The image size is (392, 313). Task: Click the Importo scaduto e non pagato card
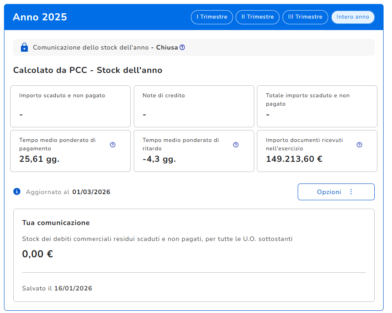coord(70,107)
